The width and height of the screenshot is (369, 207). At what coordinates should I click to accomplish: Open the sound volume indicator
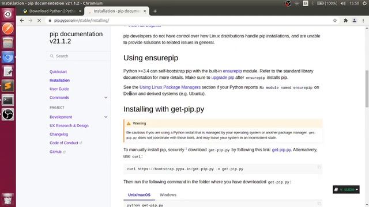tap(343, 3)
